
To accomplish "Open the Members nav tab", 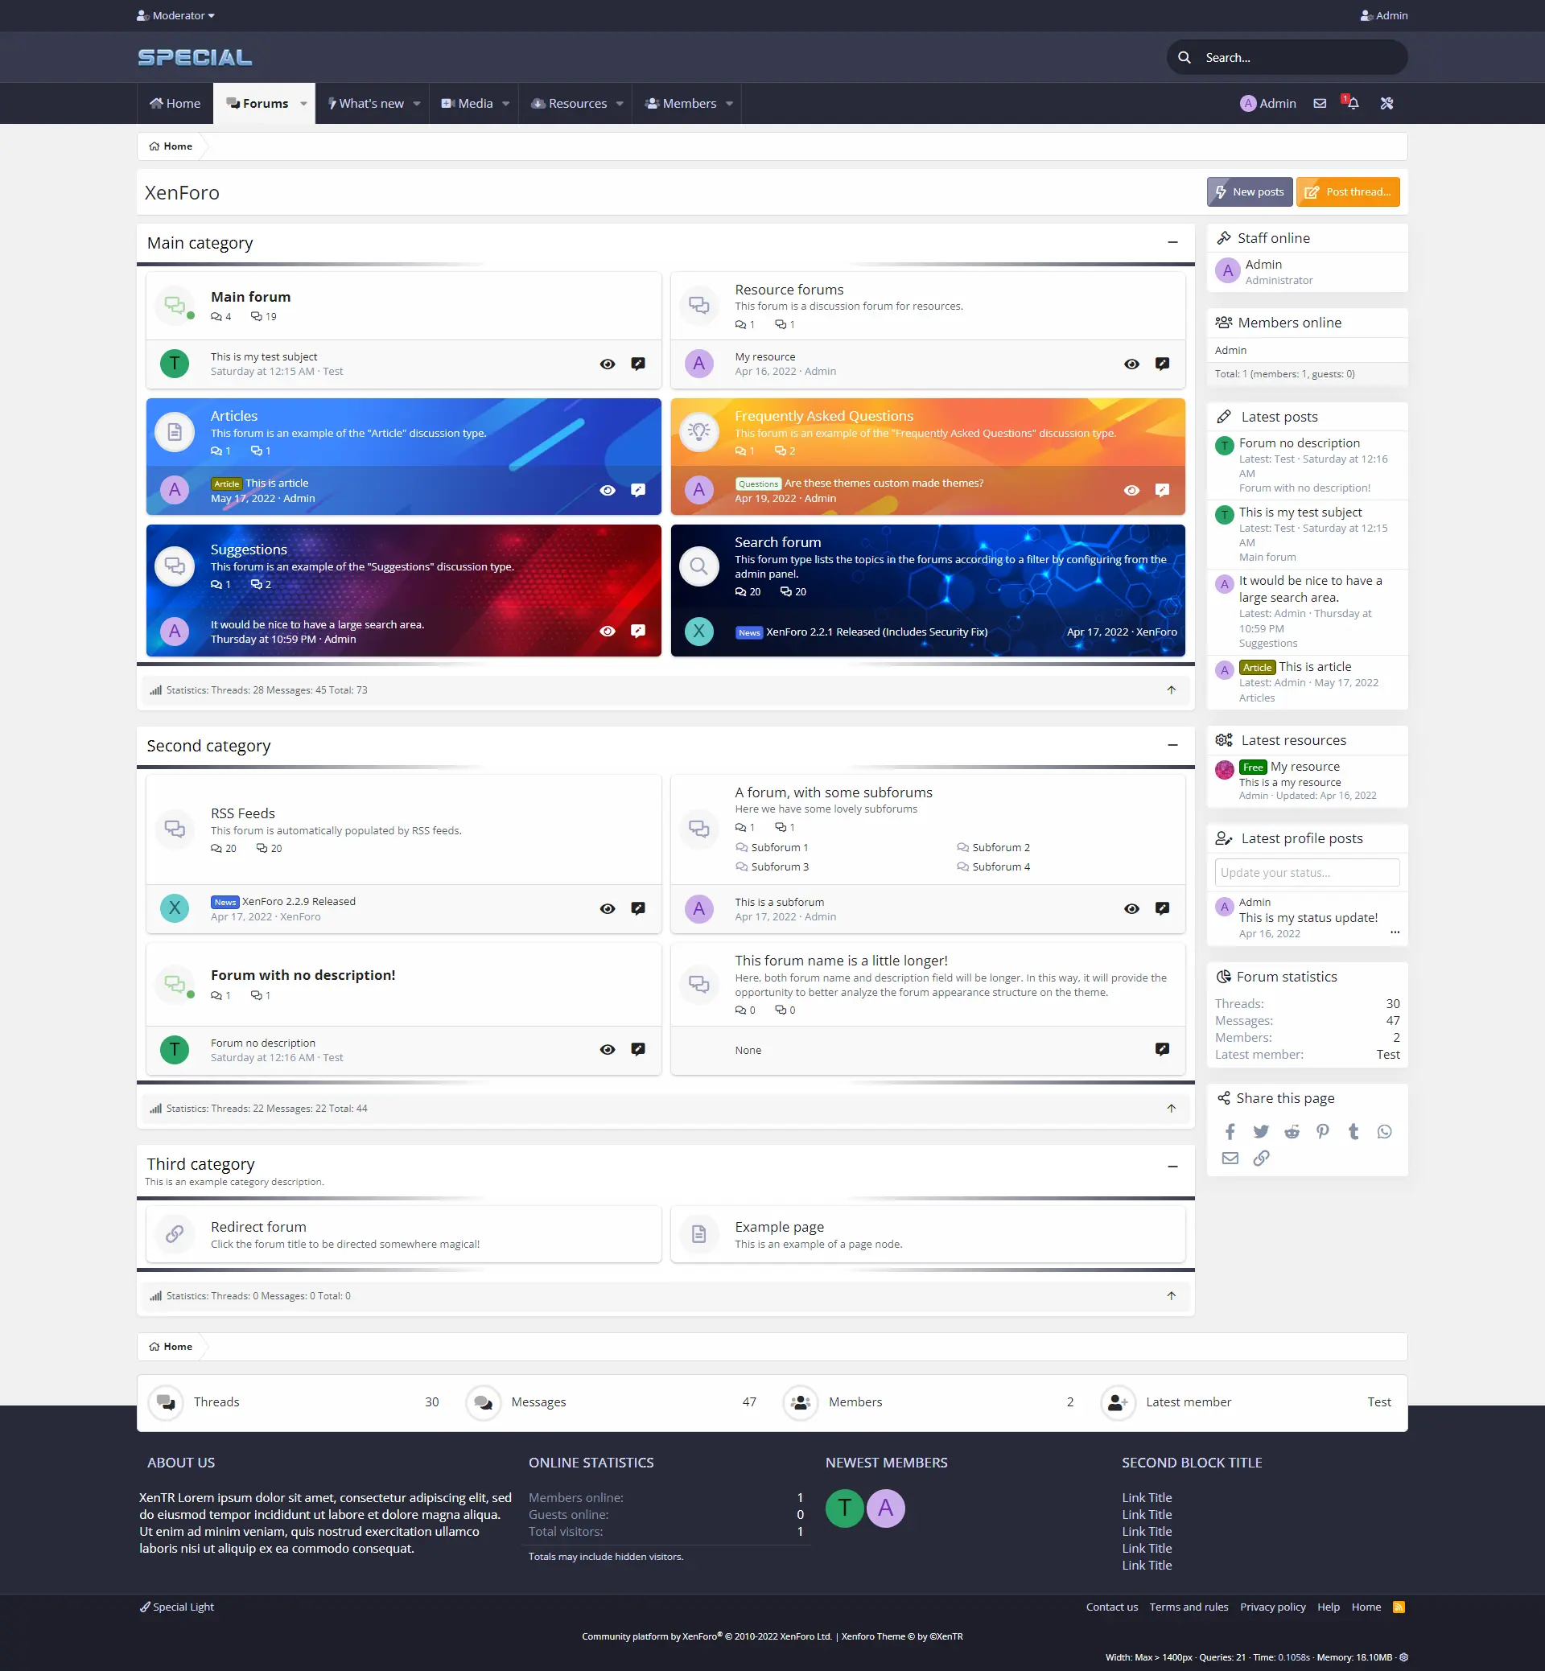I will coord(681,104).
